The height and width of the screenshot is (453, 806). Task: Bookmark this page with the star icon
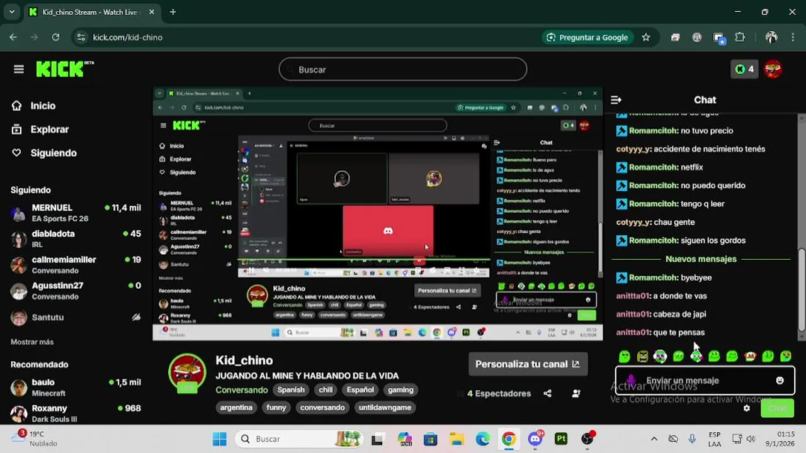point(645,37)
